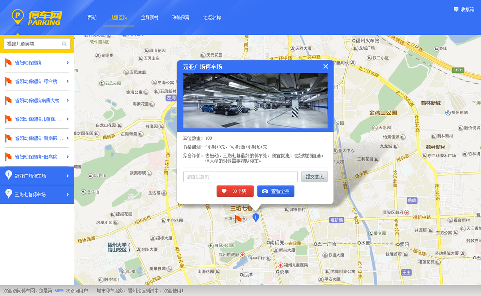481x296 pixels.
Task: Select the 儿童医院 tab
Action: [x=119, y=17]
